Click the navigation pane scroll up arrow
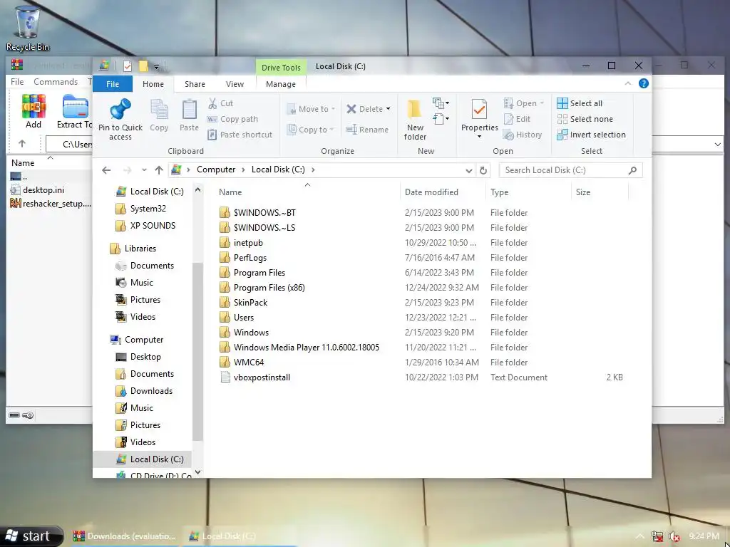Viewport: 730px width, 547px height. 198,189
